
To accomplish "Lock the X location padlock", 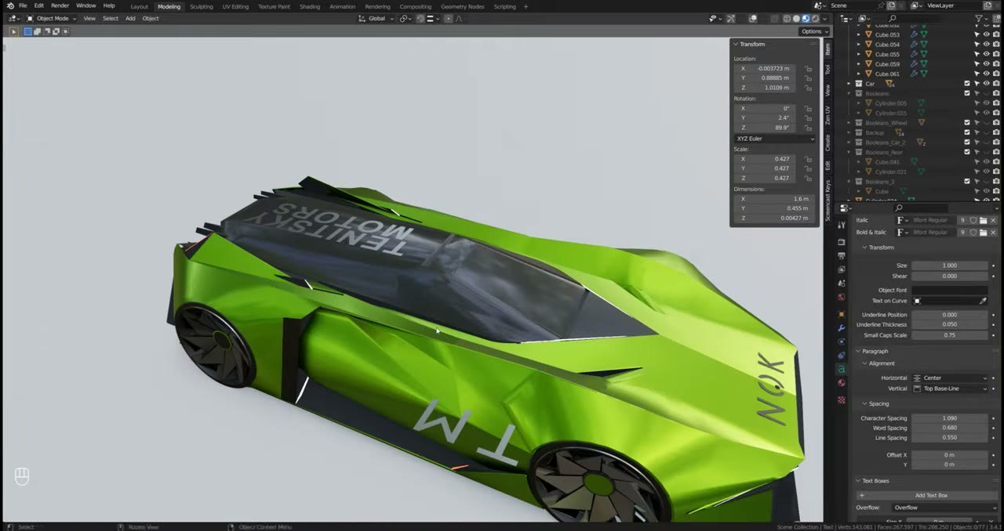I will (809, 69).
